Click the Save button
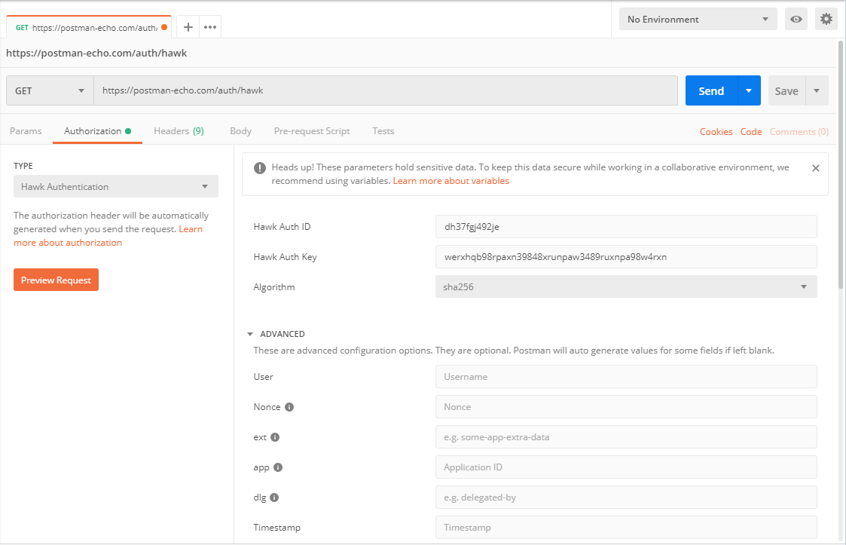Screen dimensions: 846x545 786,90
